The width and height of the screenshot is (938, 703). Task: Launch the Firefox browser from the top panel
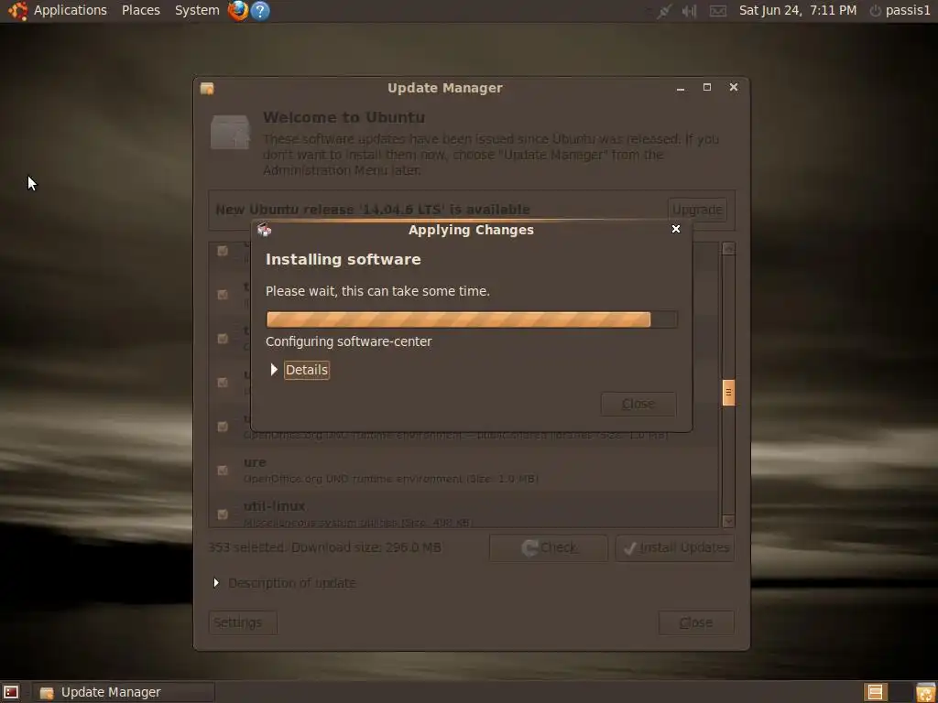tap(238, 11)
